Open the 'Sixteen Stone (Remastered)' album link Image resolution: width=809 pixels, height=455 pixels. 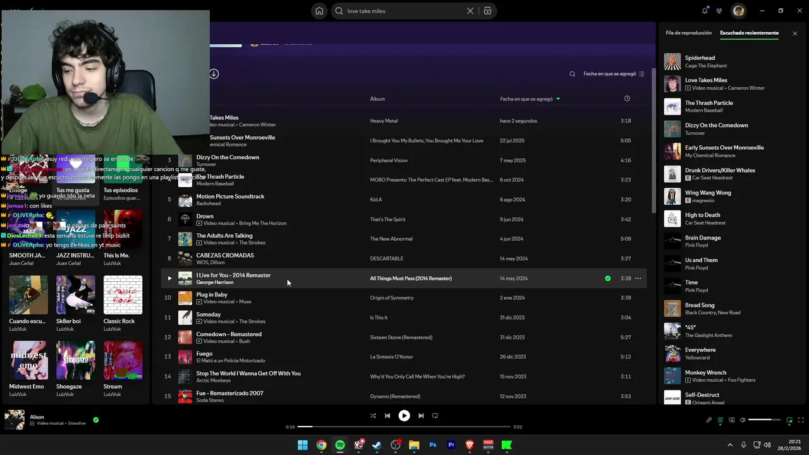401,337
